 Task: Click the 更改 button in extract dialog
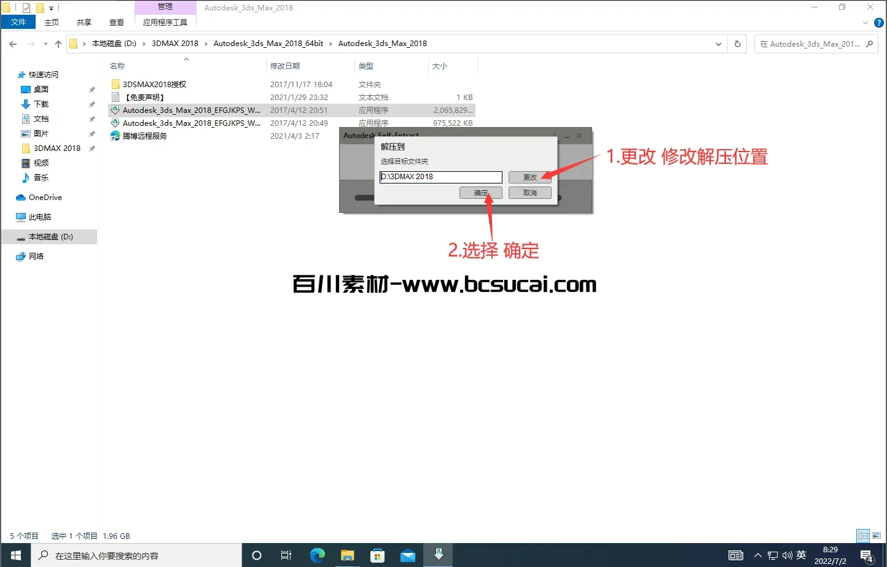pyautogui.click(x=529, y=177)
